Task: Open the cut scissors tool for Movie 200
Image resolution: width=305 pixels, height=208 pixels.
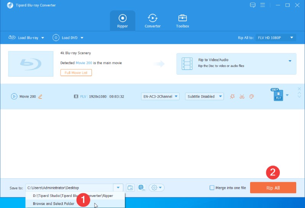Action: click(242, 97)
